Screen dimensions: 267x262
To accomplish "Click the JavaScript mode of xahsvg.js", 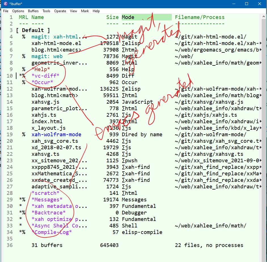I will tap(137, 102).
